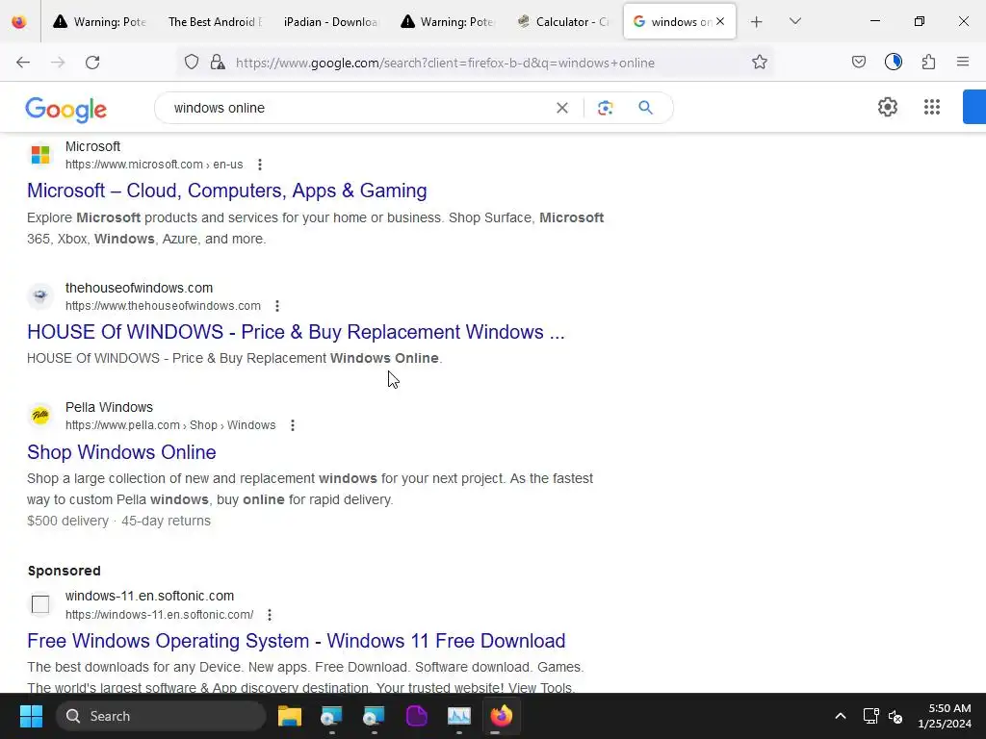Open the performance monitor taskbar icon
Viewport: 986px width, 739px height.
[459, 716]
